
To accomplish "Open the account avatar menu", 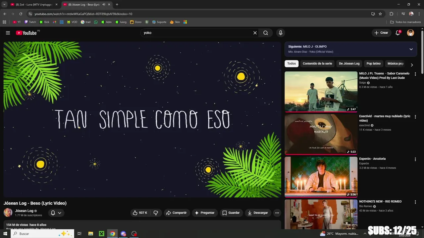I will pyautogui.click(x=410, y=33).
